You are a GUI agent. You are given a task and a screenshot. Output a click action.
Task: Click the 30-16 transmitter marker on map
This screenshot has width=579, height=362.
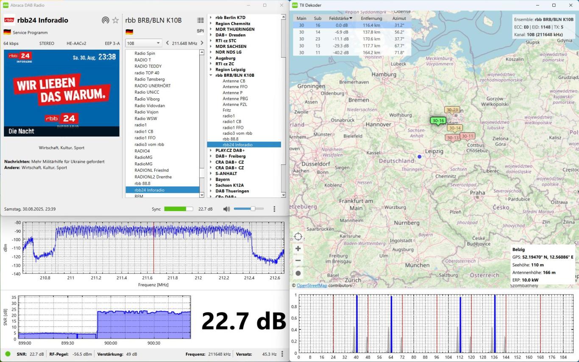click(438, 121)
